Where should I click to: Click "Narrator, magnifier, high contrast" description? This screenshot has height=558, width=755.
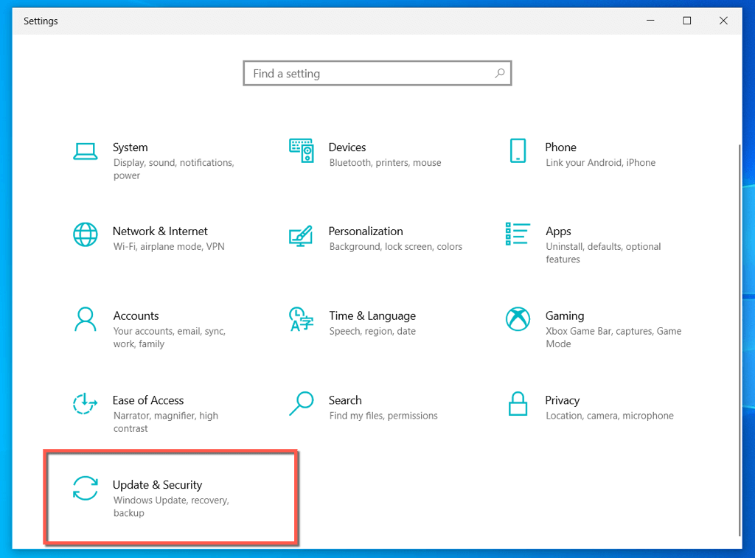pos(166,422)
